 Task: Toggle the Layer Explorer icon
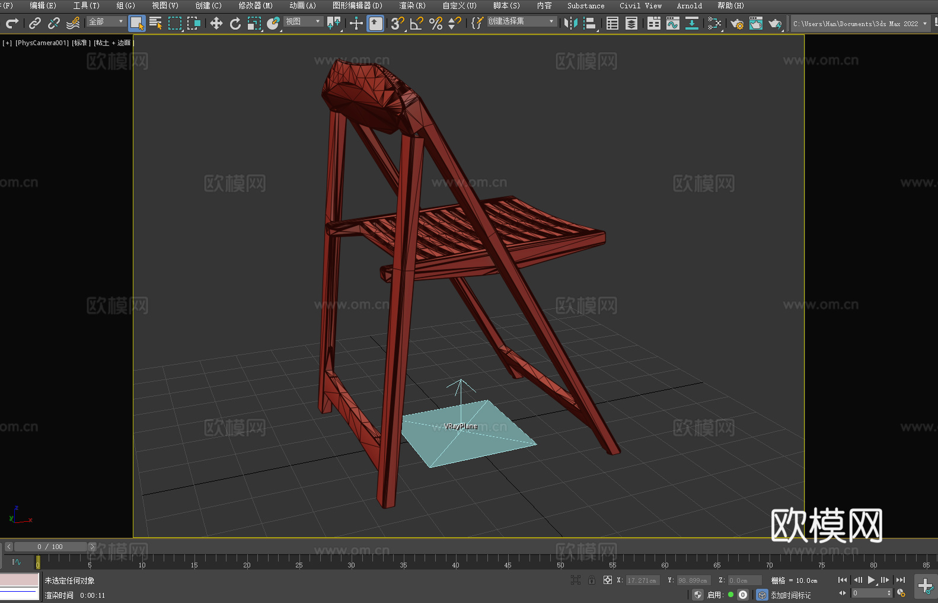(x=631, y=23)
